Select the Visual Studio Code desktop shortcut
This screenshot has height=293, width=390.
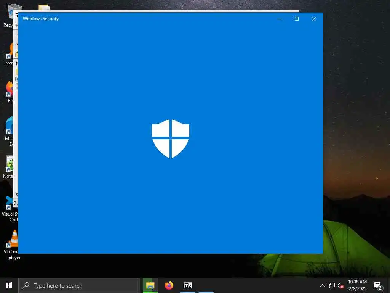coord(10,209)
